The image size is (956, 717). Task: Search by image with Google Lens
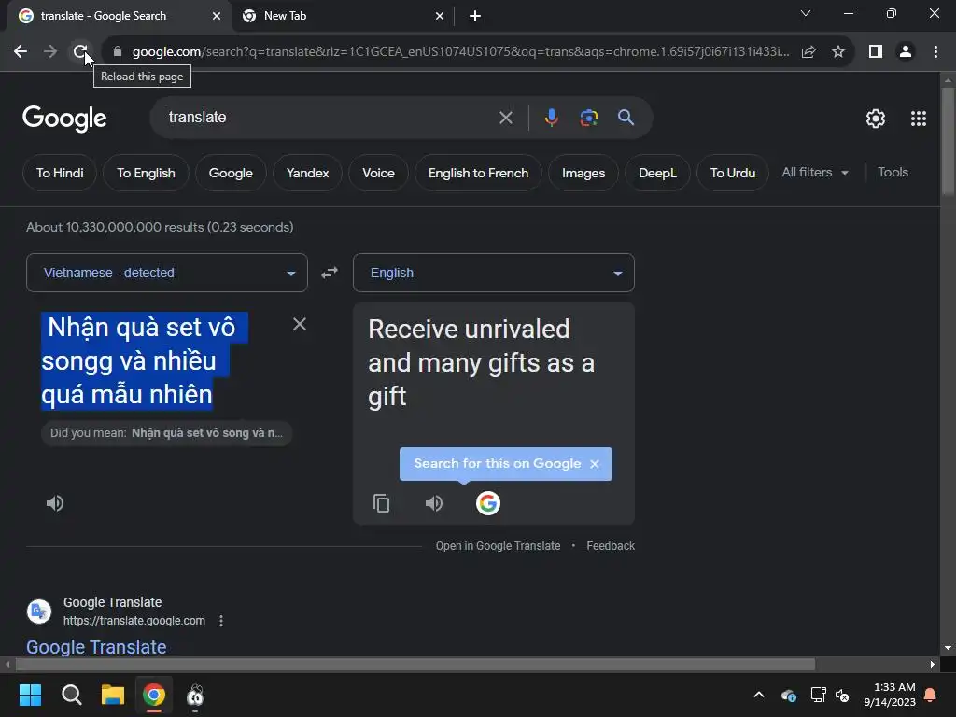coord(588,118)
